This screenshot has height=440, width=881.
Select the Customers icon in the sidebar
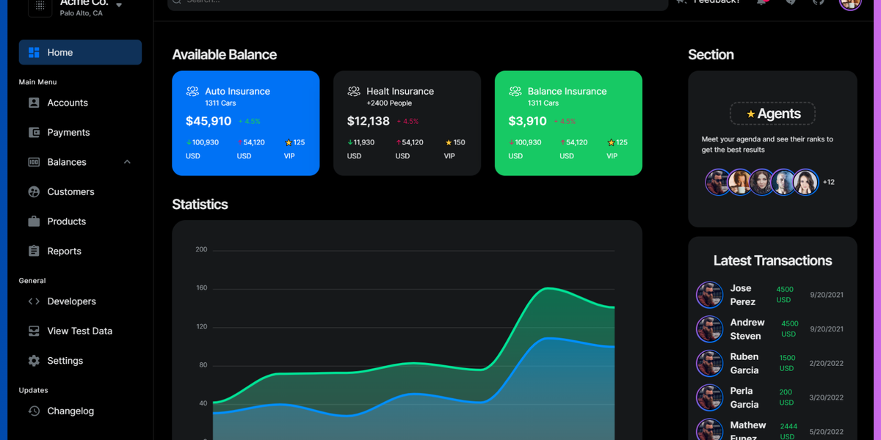34,191
